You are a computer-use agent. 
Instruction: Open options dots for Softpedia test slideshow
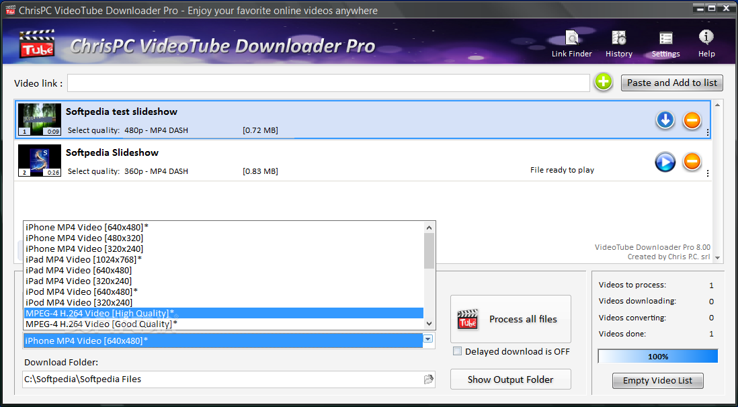(707, 133)
